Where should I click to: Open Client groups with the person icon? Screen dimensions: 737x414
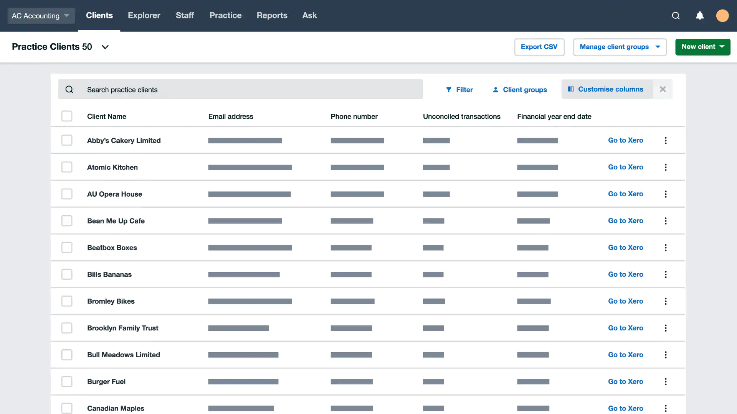[519, 90]
